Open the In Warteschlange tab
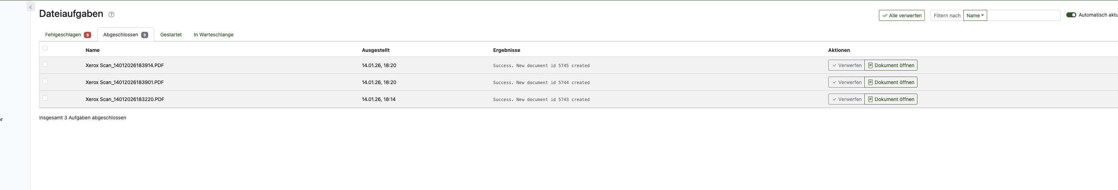The width and height of the screenshot is (1118, 190). click(x=214, y=35)
